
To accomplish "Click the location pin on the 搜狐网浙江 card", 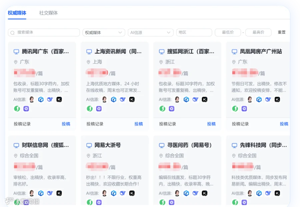I will [161, 62].
